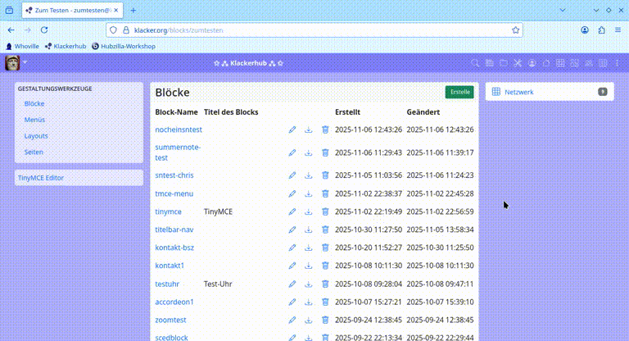Delete the kontakt1 block using trash icon
Image resolution: width=629 pixels, height=341 pixels.
(325, 266)
